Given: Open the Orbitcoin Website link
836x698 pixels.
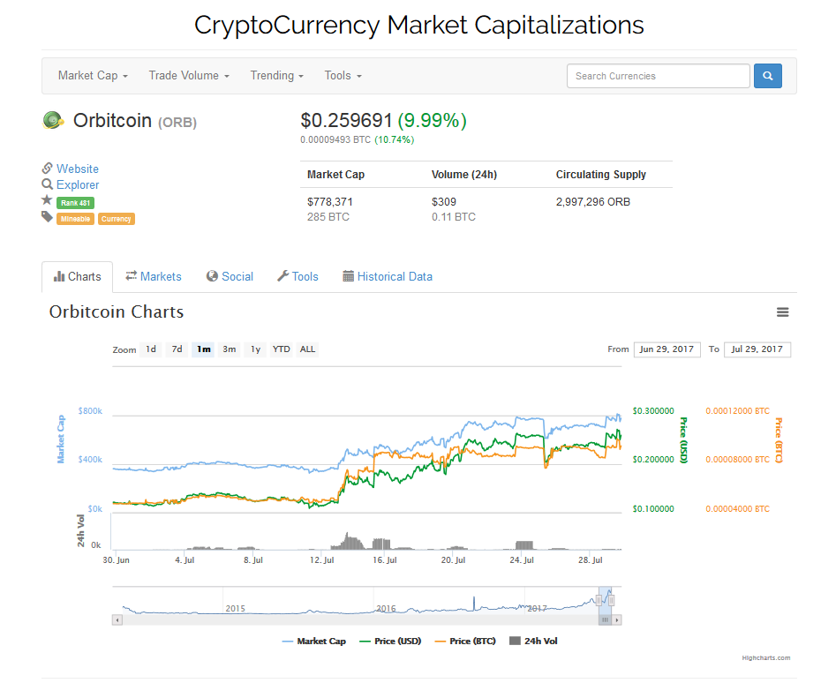Looking at the screenshot, I should (x=78, y=169).
